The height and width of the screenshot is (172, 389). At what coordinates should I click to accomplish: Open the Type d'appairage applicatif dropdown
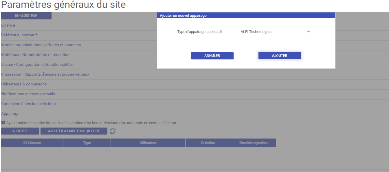click(x=274, y=32)
